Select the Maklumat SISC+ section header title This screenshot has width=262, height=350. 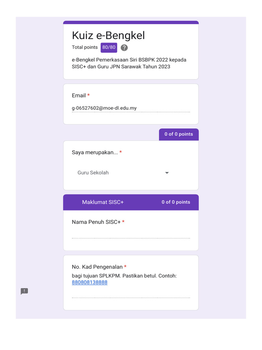tap(103, 202)
